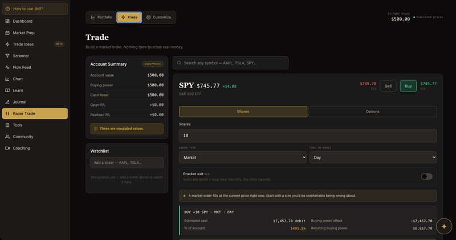Click the Journal pencil icon

pyautogui.click(x=7, y=102)
